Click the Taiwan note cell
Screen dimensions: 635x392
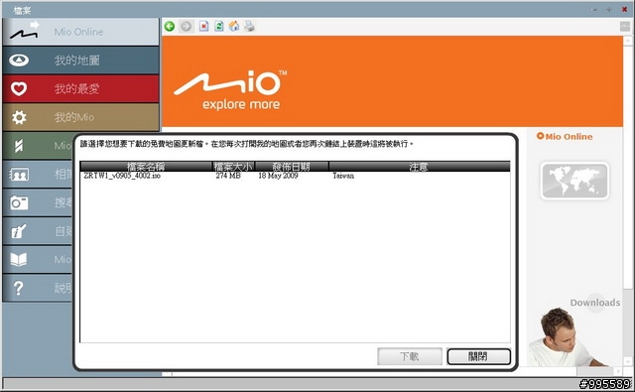[x=343, y=176]
